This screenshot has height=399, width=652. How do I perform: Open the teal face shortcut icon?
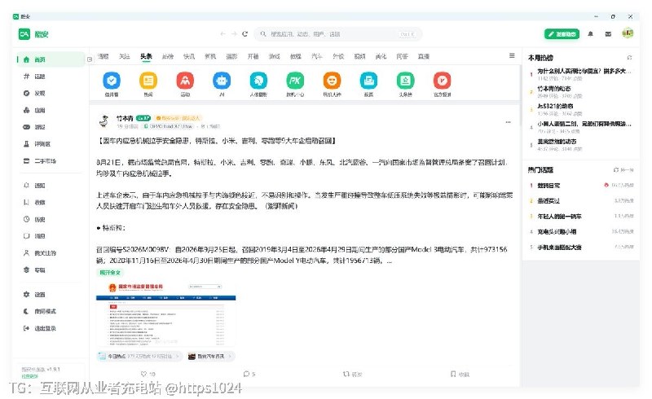click(258, 81)
